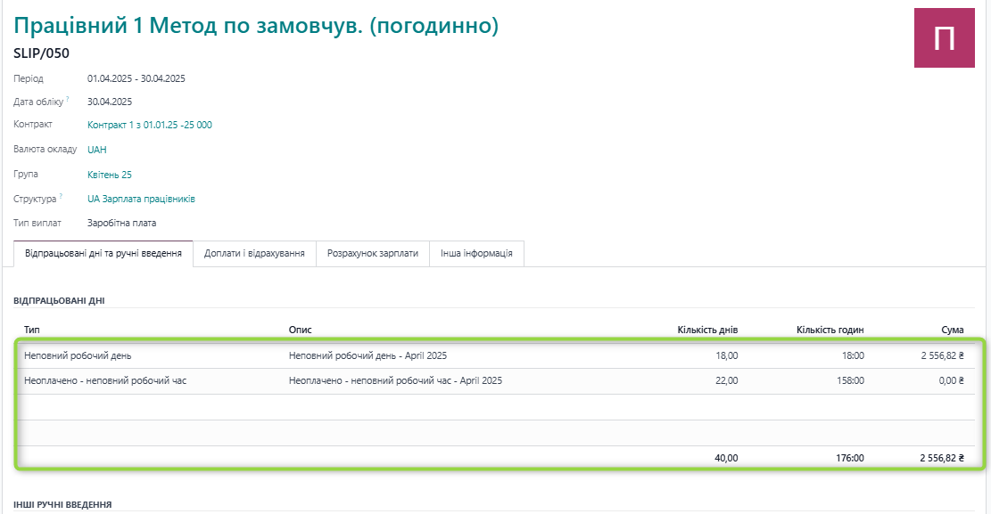This screenshot has height=514, width=991.
Task: Sort table by the Тип column header
Action: (x=32, y=330)
